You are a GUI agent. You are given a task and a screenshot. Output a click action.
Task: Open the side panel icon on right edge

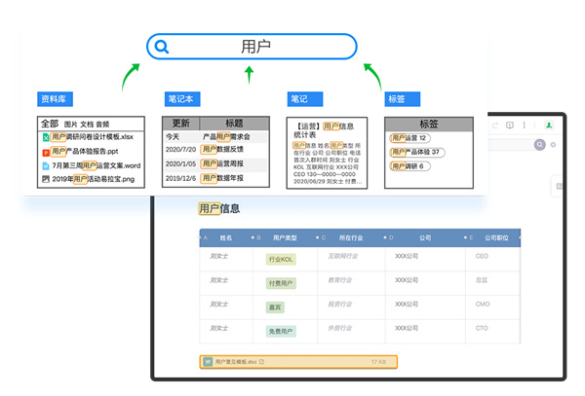pos(559,185)
